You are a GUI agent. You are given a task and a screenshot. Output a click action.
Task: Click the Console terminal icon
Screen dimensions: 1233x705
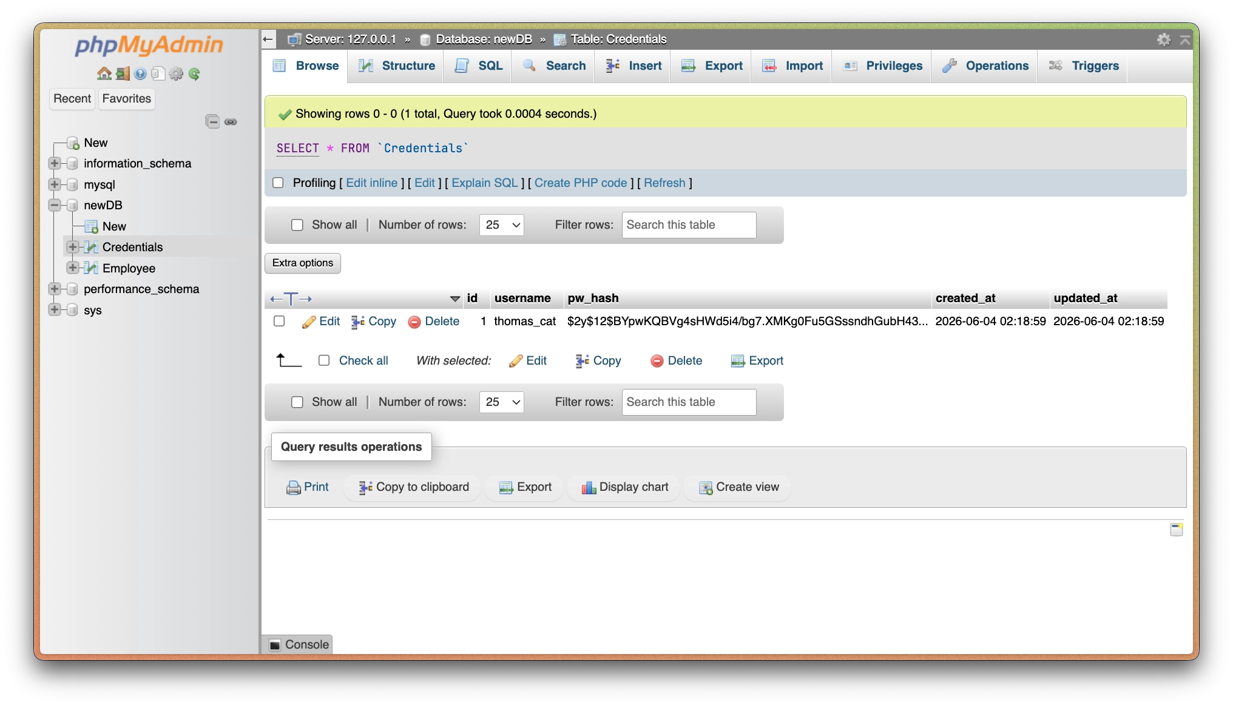point(275,644)
